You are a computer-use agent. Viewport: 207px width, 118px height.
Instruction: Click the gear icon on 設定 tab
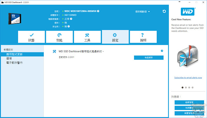115,35
